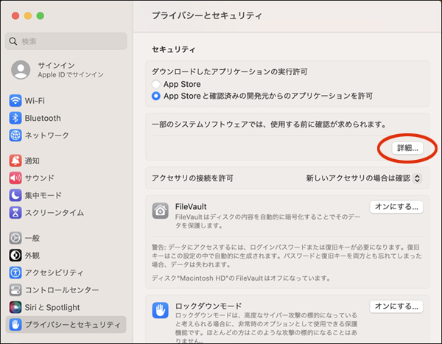Open アクセサリの接続を許可 popup menu
The image size is (442, 344).
[364, 178]
